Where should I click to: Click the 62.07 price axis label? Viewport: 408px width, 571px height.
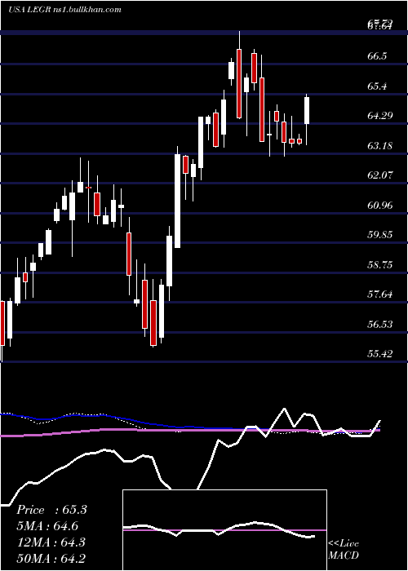coord(380,175)
